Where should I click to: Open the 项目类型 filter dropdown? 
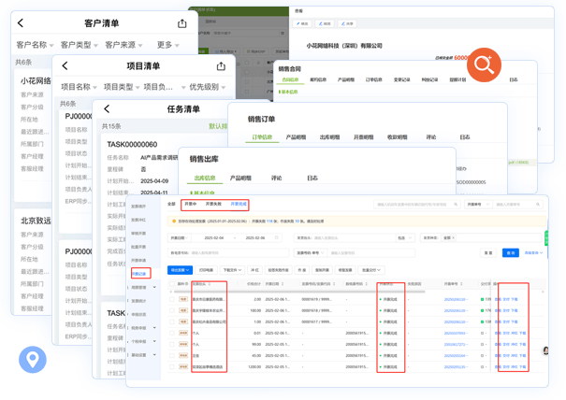[122, 87]
